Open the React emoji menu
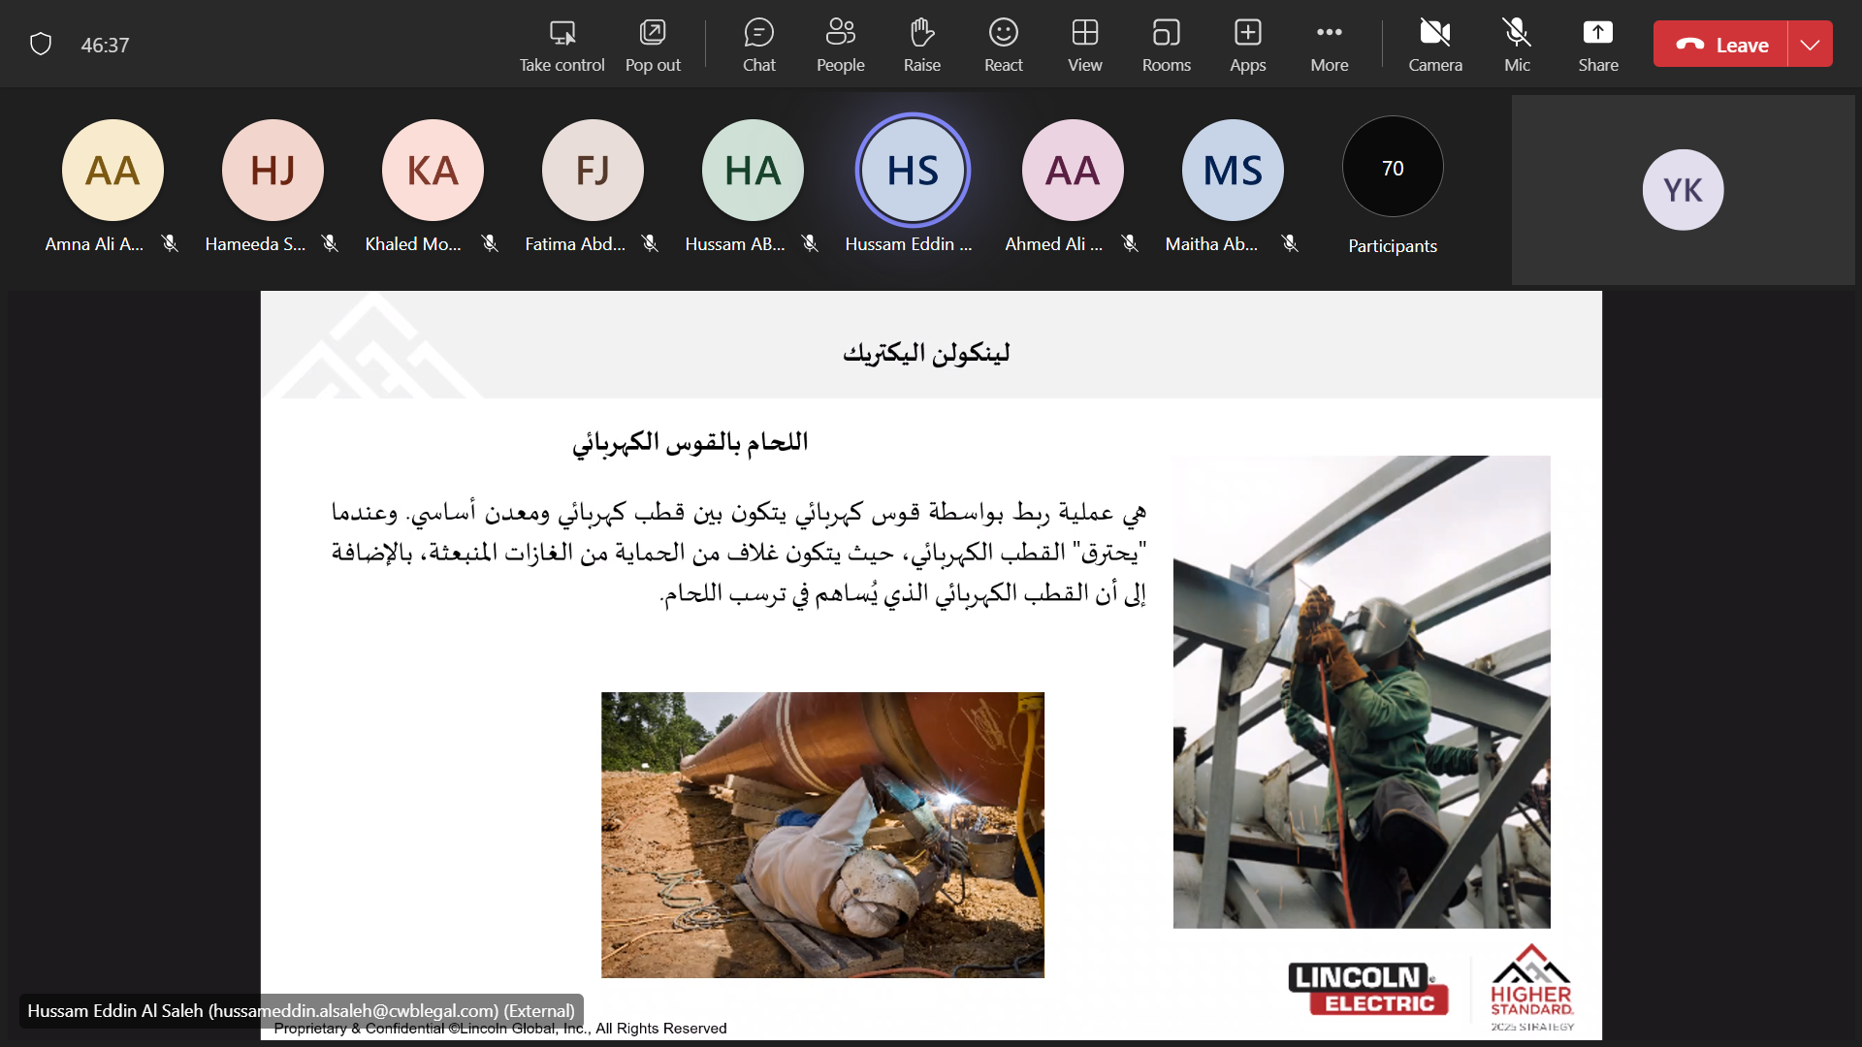This screenshot has height=1047, width=1862. coord(1003,45)
